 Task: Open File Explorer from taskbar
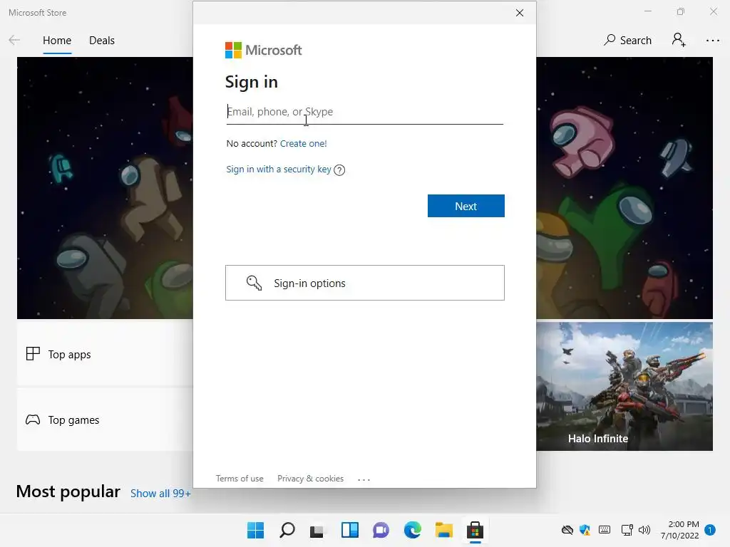tap(443, 530)
